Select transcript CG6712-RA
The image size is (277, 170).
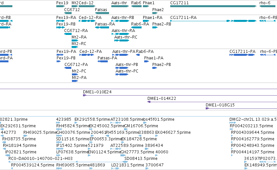click(x=68, y=34)
